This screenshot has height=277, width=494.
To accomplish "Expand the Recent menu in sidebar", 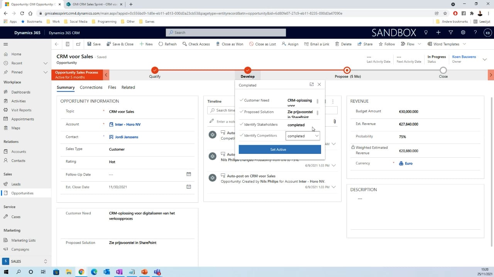I will tap(46, 63).
